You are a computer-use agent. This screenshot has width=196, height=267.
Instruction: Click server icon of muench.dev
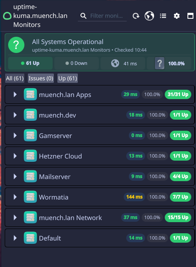click(30, 115)
